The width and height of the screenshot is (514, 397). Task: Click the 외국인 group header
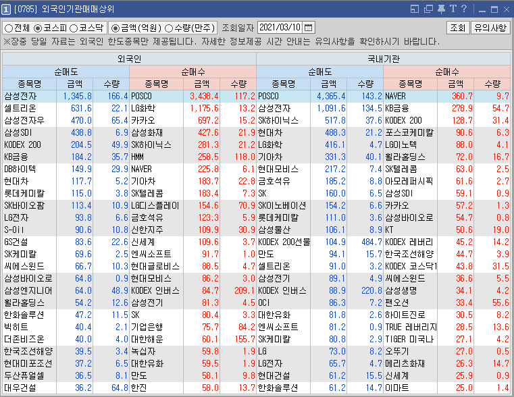129,59
